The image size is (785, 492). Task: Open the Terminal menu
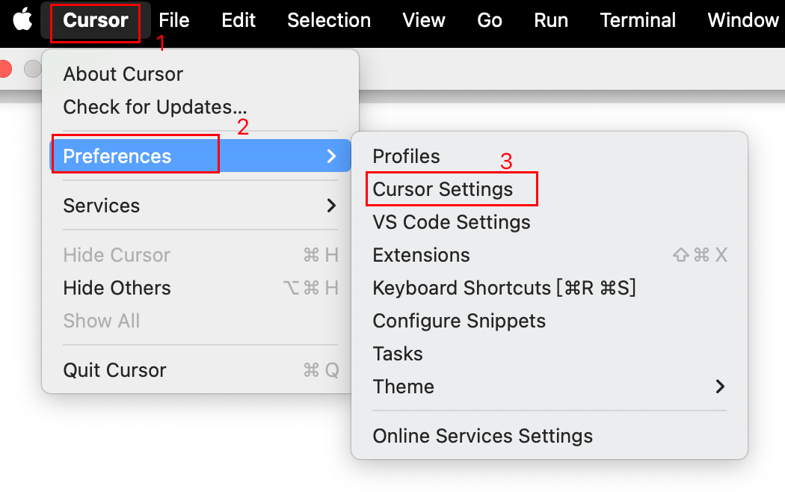(638, 20)
